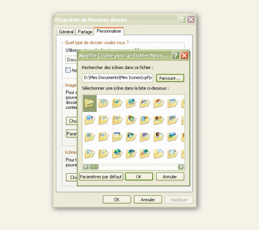
Task: Pick the folder icon with the Windows flag
Action: (x=131, y=120)
